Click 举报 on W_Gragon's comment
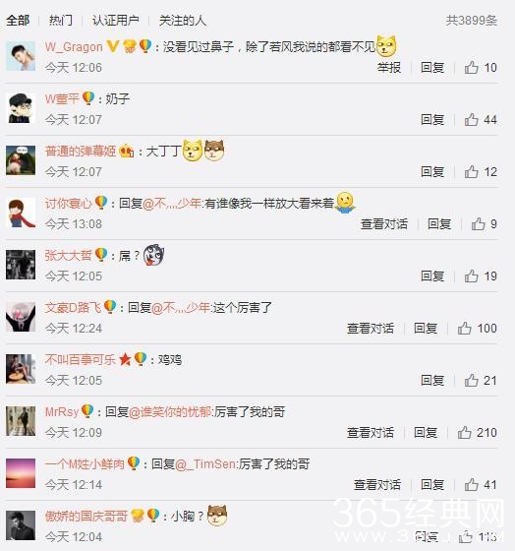The width and height of the screenshot is (515, 551). [x=389, y=67]
